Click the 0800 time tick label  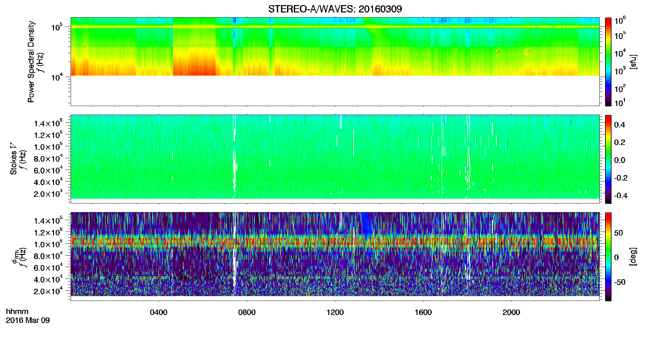pyautogui.click(x=247, y=312)
